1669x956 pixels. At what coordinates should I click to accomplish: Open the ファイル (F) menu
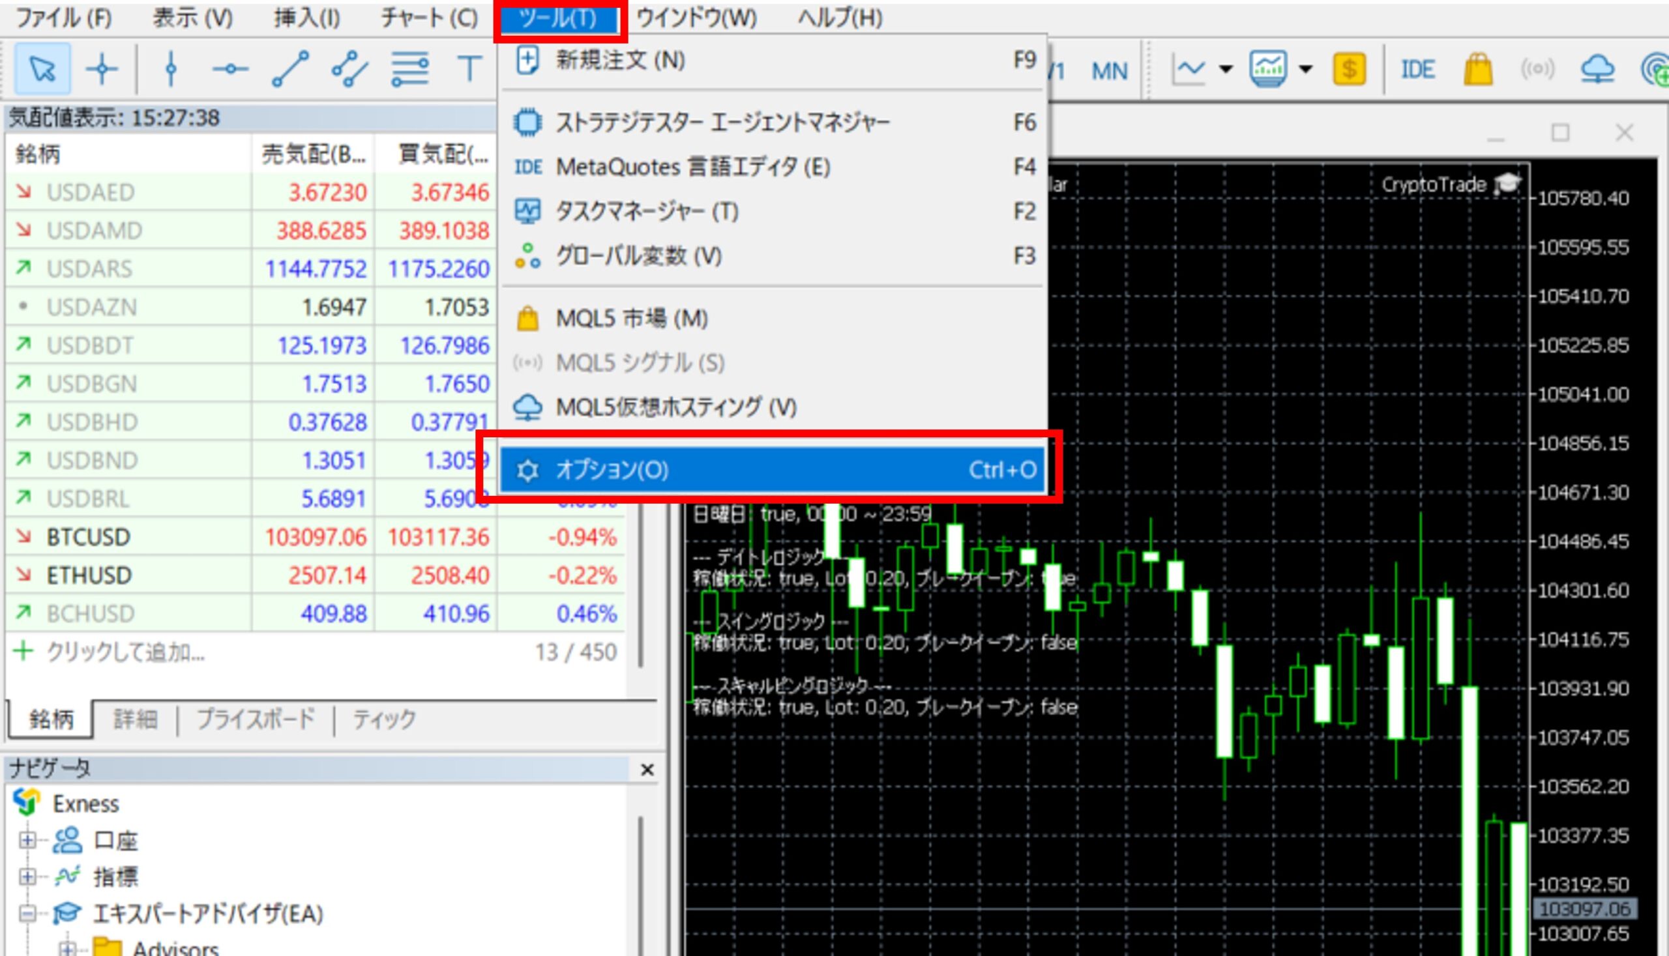tap(64, 18)
